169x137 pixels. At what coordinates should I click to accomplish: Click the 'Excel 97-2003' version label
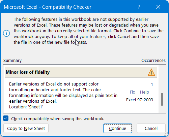(x=140, y=100)
